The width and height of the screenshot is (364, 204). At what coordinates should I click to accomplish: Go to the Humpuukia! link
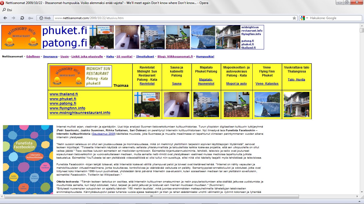[205, 57]
